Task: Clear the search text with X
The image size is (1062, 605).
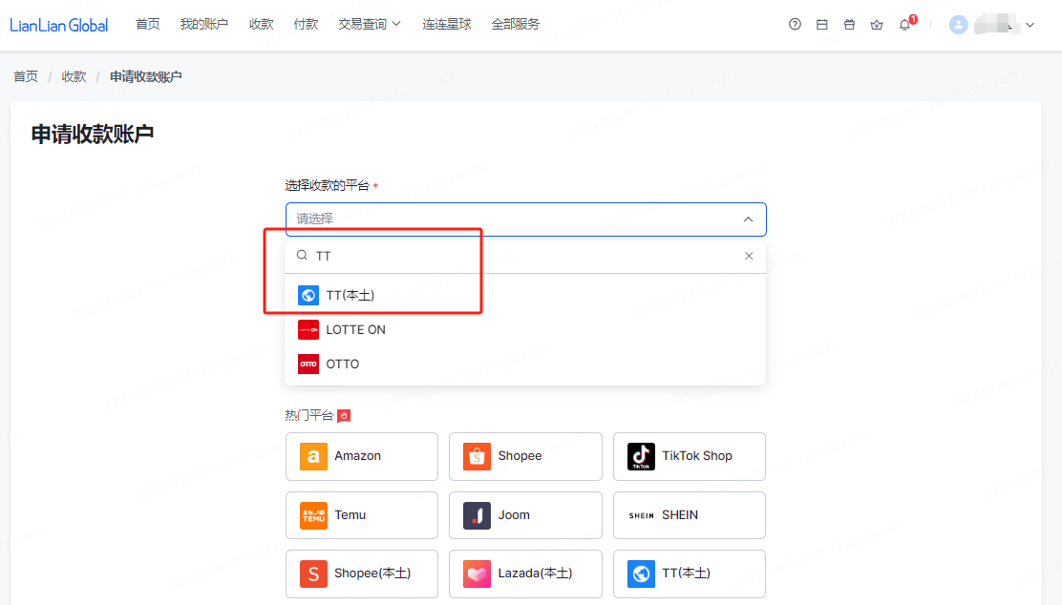Action: click(749, 256)
